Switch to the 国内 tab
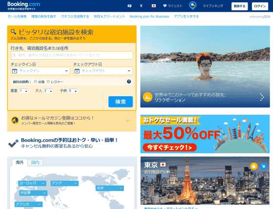 (x=35, y=163)
